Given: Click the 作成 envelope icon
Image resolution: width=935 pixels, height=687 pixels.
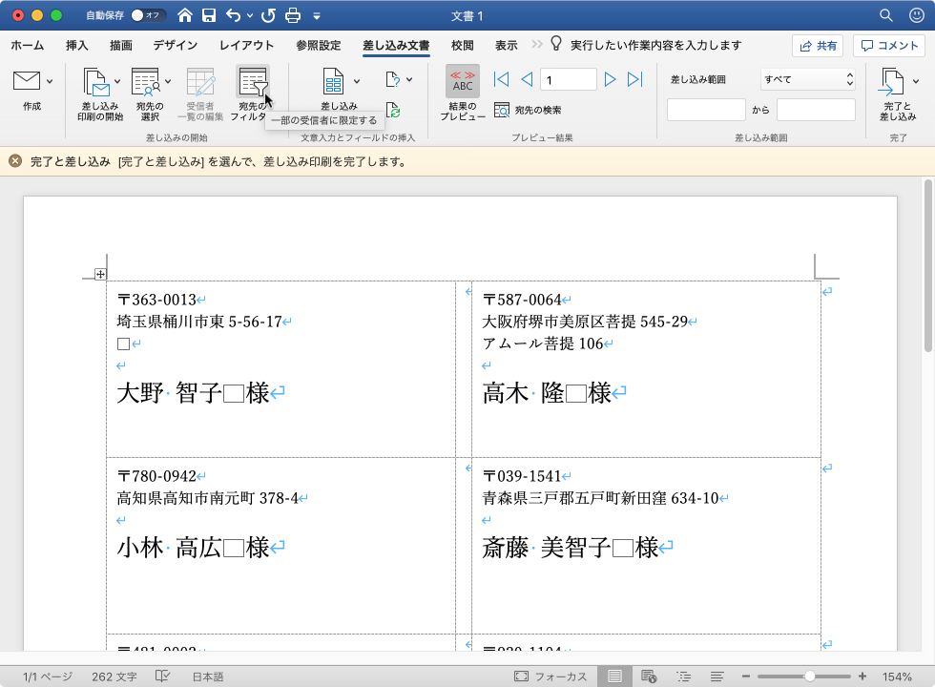Looking at the screenshot, I should 27,80.
